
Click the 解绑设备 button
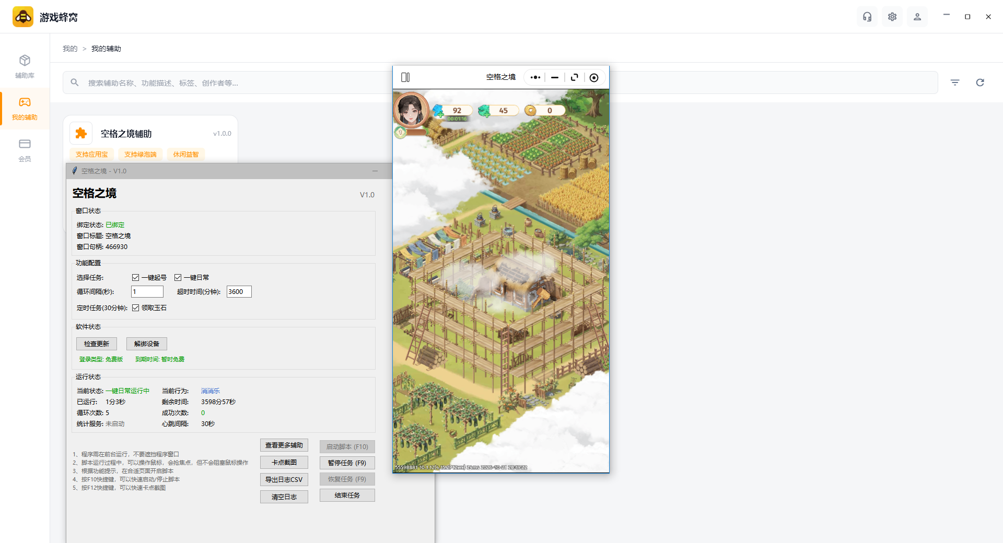click(147, 344)
